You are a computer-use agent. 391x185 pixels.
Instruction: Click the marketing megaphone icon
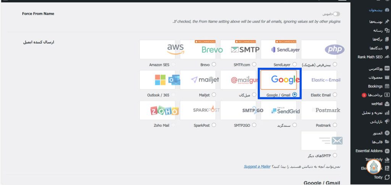tap(387, 121)
